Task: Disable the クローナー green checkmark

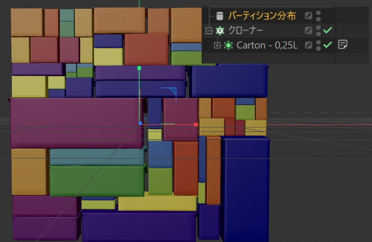Action: pos(328,30)
